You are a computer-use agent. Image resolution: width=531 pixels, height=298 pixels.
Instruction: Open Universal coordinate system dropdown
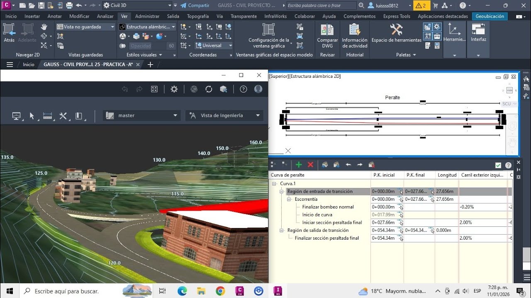point(214,46)
